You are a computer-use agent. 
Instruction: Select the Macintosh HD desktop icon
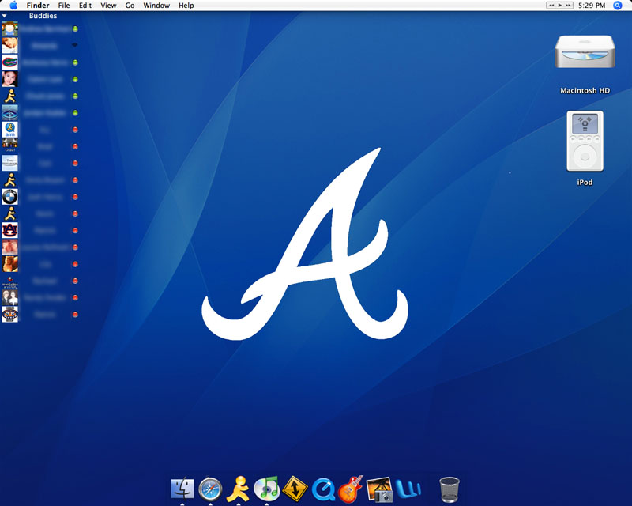click(x=585, y=51)
